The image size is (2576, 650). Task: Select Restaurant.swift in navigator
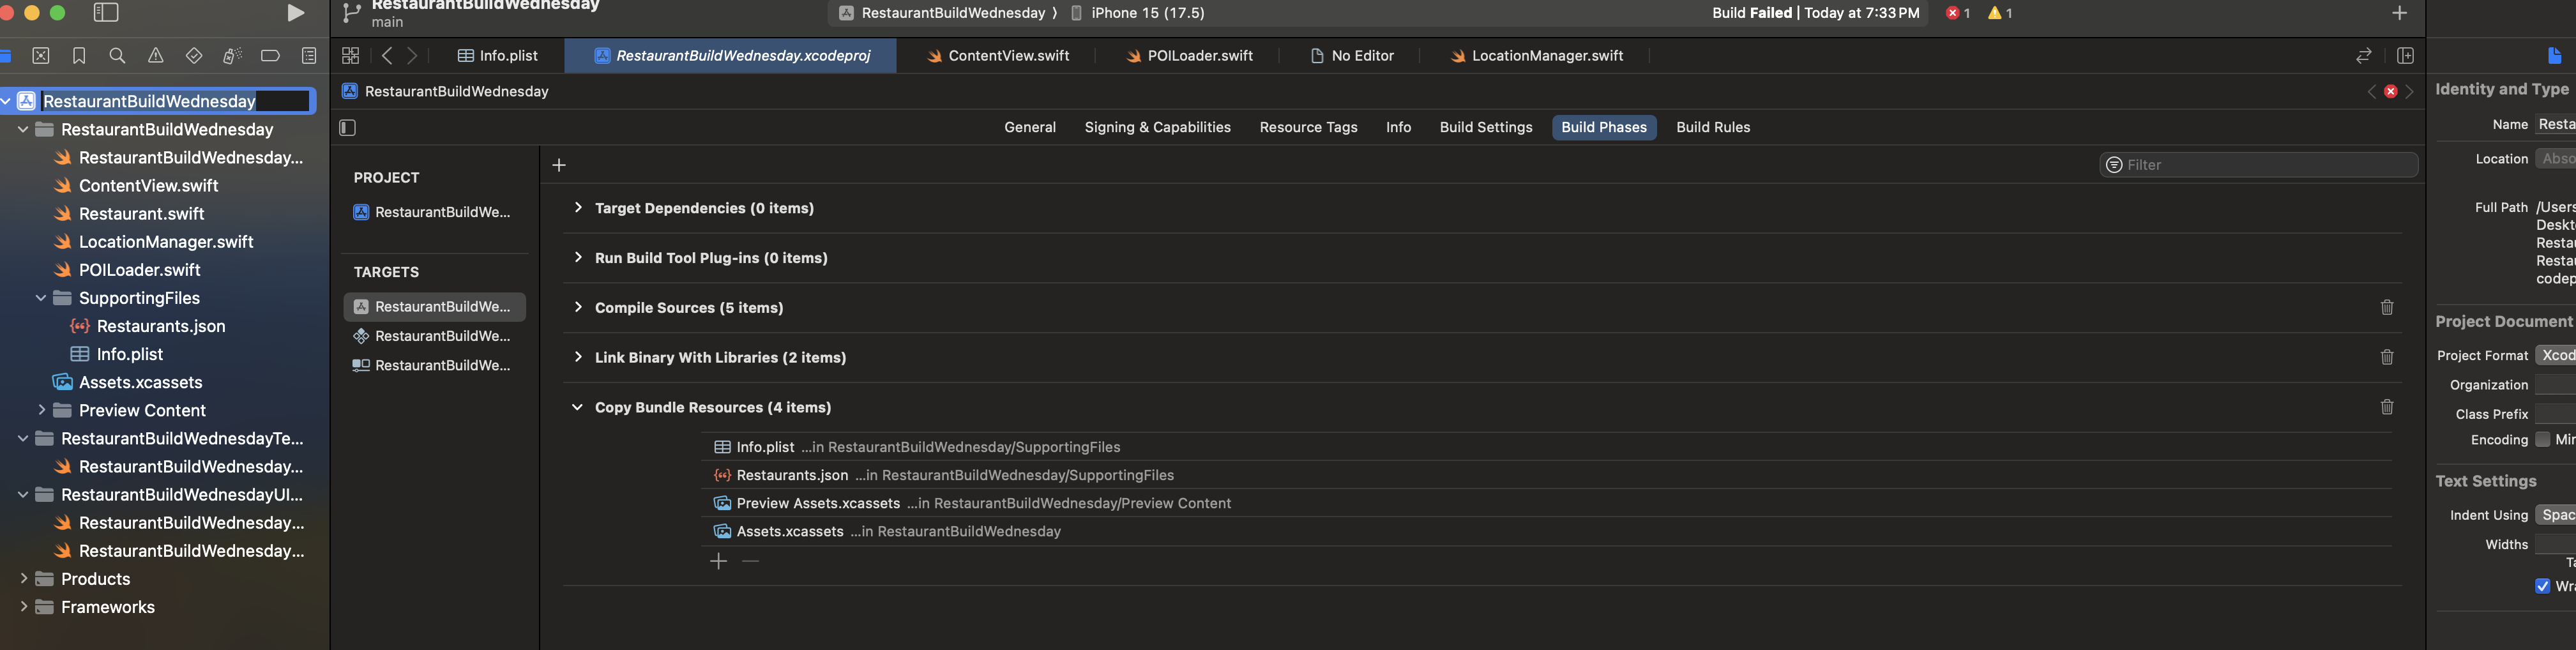click(141, 214)
